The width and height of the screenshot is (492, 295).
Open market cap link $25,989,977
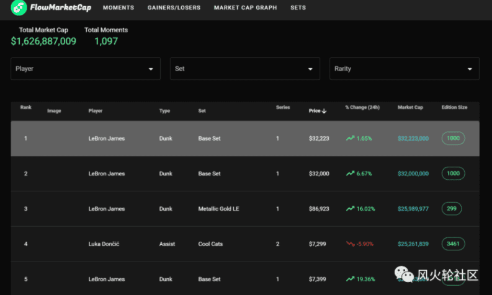(413, 208)
